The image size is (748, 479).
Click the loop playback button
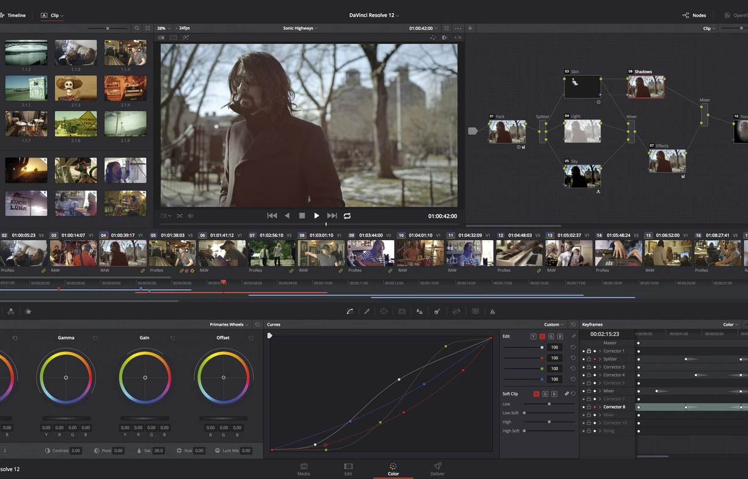pos(348,215)
